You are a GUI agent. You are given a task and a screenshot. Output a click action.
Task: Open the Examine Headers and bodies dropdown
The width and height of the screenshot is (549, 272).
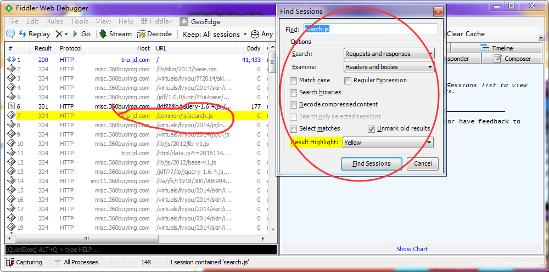(x=389, y=67)
